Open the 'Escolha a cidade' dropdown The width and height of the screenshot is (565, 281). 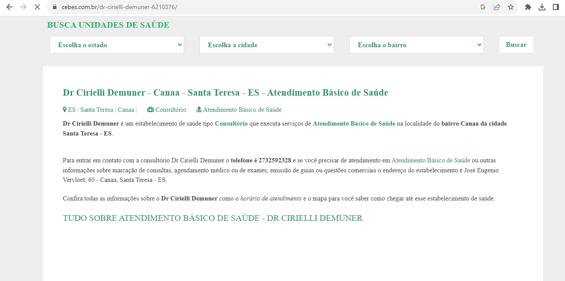267,45
